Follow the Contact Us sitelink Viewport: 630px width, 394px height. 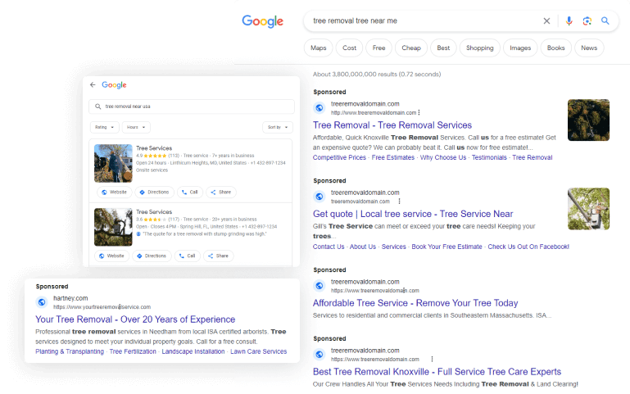(329, 247)
